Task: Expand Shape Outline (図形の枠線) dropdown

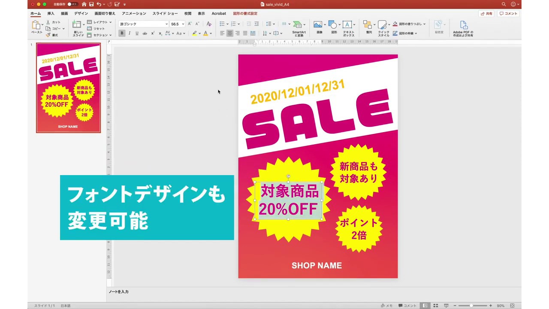Action: click(416, 33)
